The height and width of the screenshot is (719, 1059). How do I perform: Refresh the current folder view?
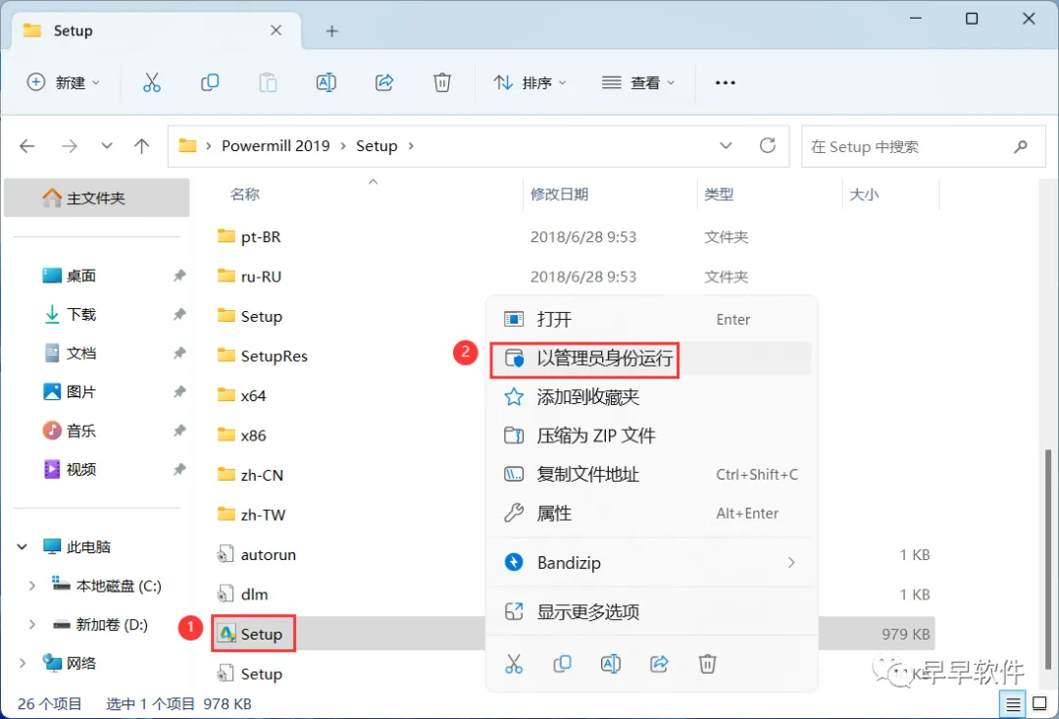point(767,145)
